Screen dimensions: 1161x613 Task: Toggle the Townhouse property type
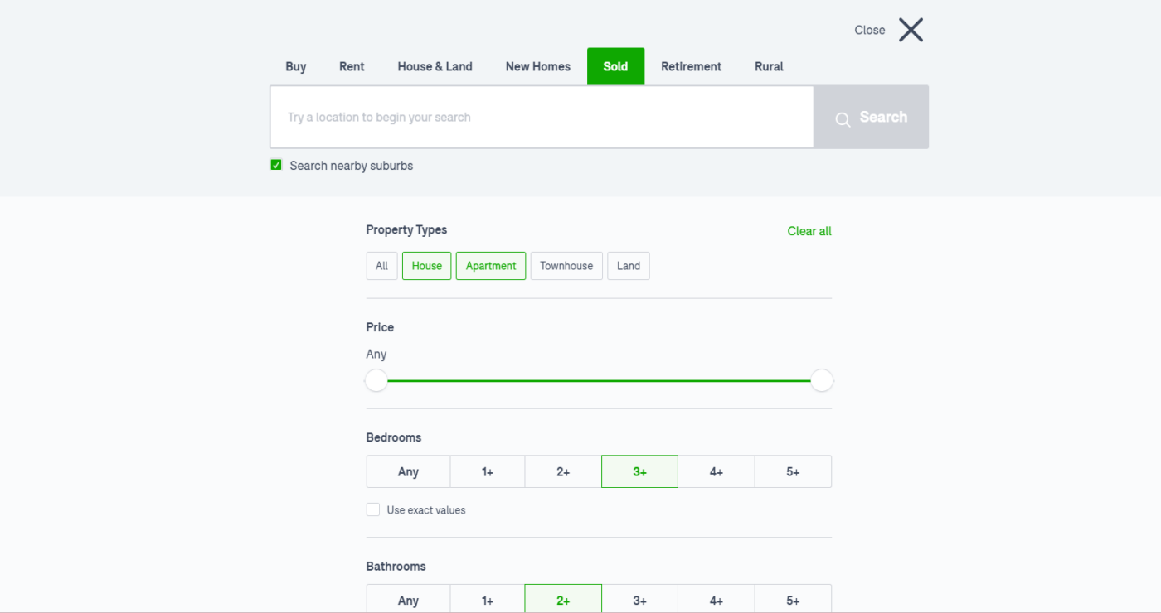point(566,266)
